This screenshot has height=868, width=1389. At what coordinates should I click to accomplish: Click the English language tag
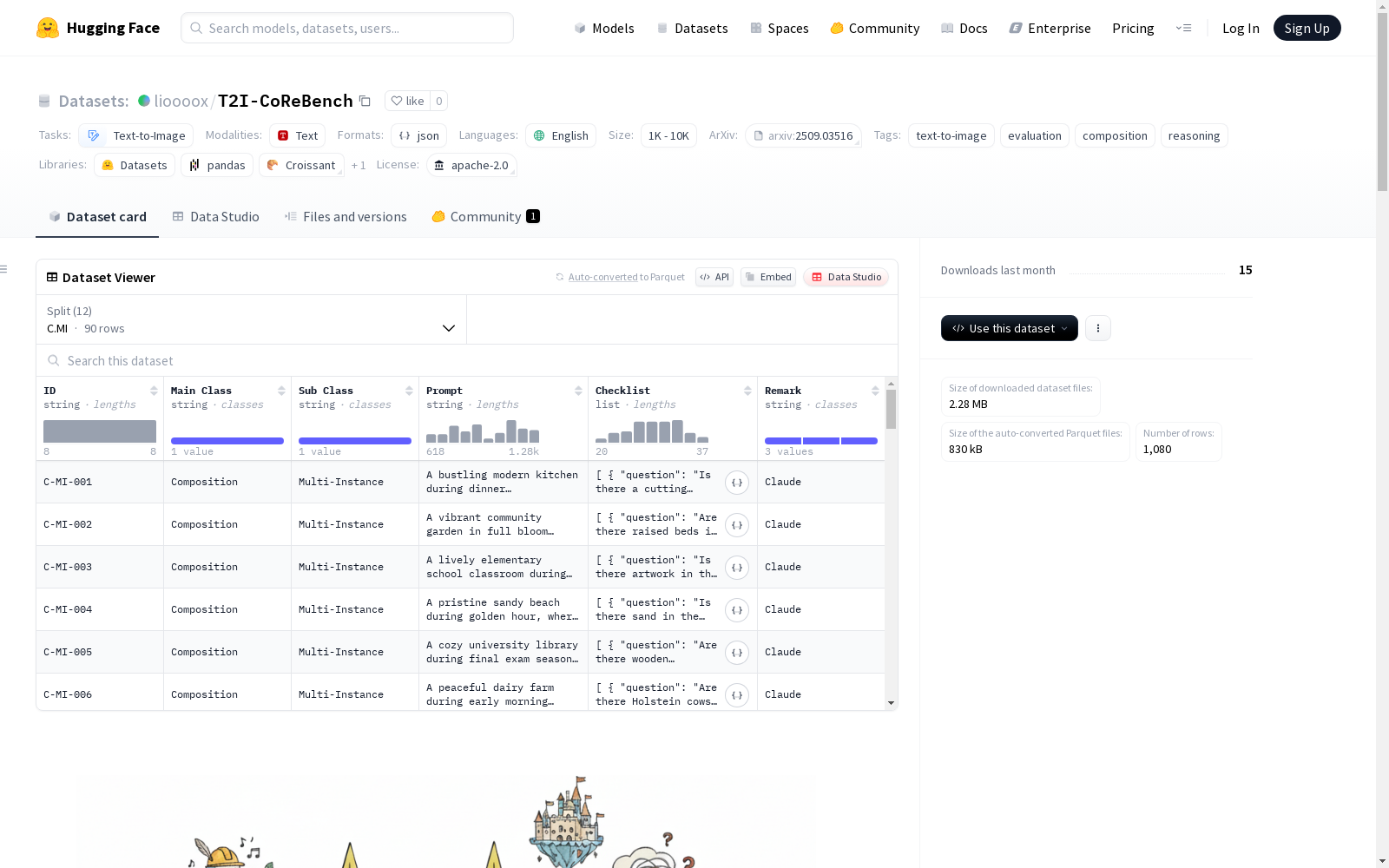[x=561, y=135]
